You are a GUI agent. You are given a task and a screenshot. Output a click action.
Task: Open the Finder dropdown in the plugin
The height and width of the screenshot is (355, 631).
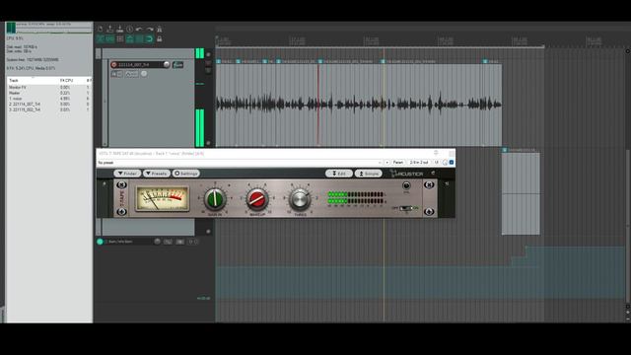click(x=127, y=174)
